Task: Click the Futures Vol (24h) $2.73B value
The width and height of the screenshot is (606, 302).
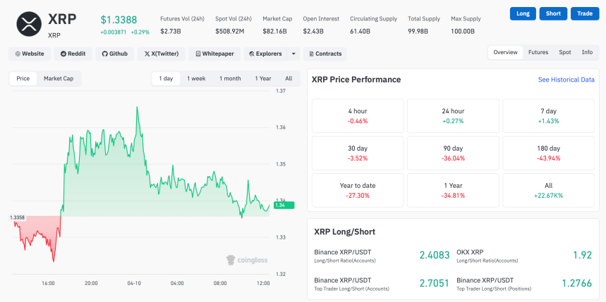Action: coord(171,31)
